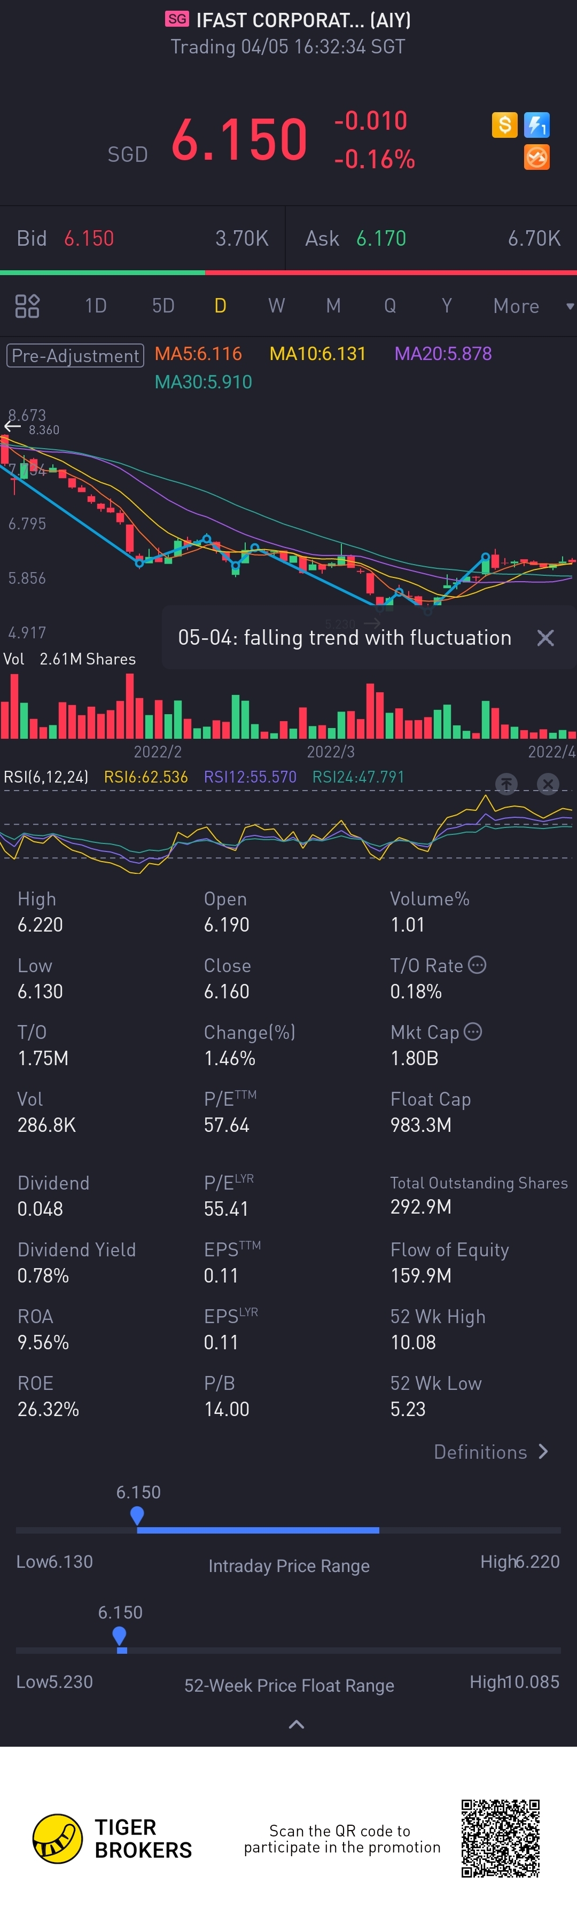Remove RSI indicator with the X icon

click(548, 784)
